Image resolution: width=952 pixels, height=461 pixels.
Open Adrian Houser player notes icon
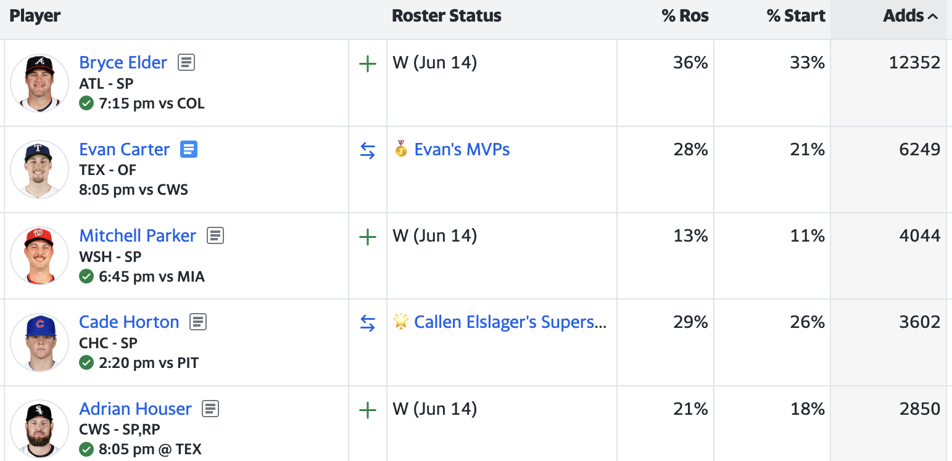click(211, 409)
